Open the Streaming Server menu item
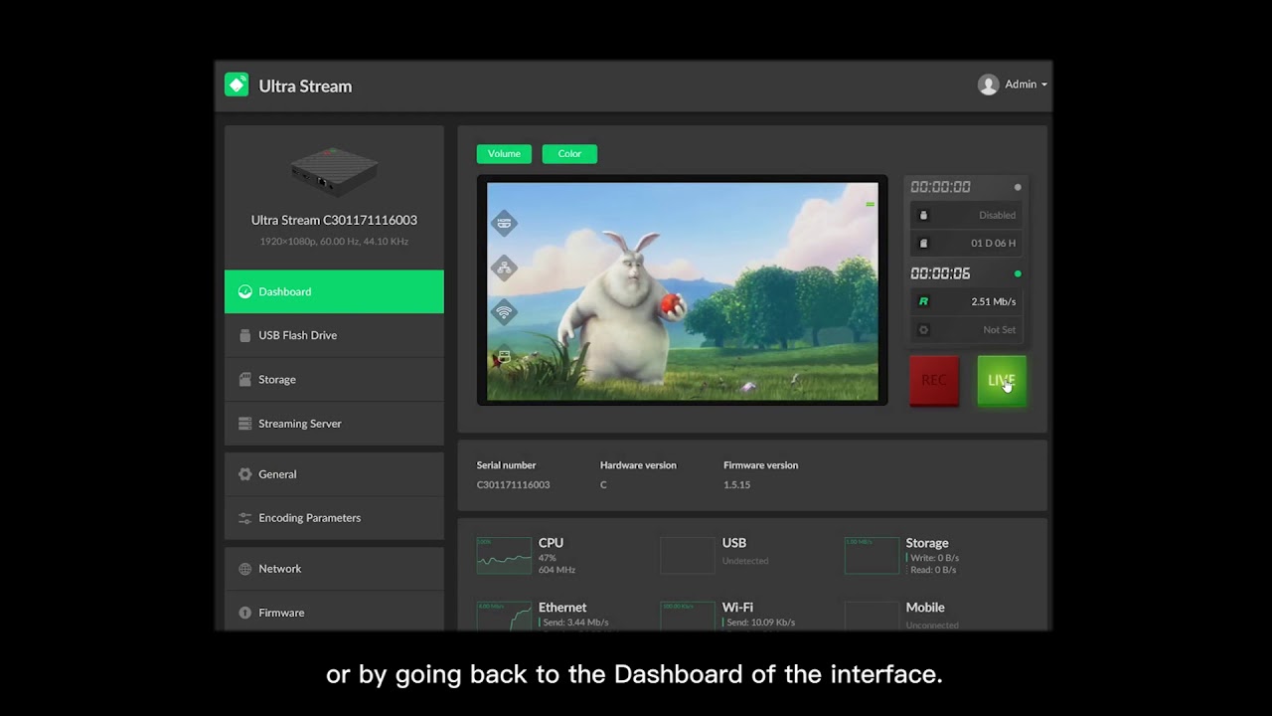 tap(334, 424)
